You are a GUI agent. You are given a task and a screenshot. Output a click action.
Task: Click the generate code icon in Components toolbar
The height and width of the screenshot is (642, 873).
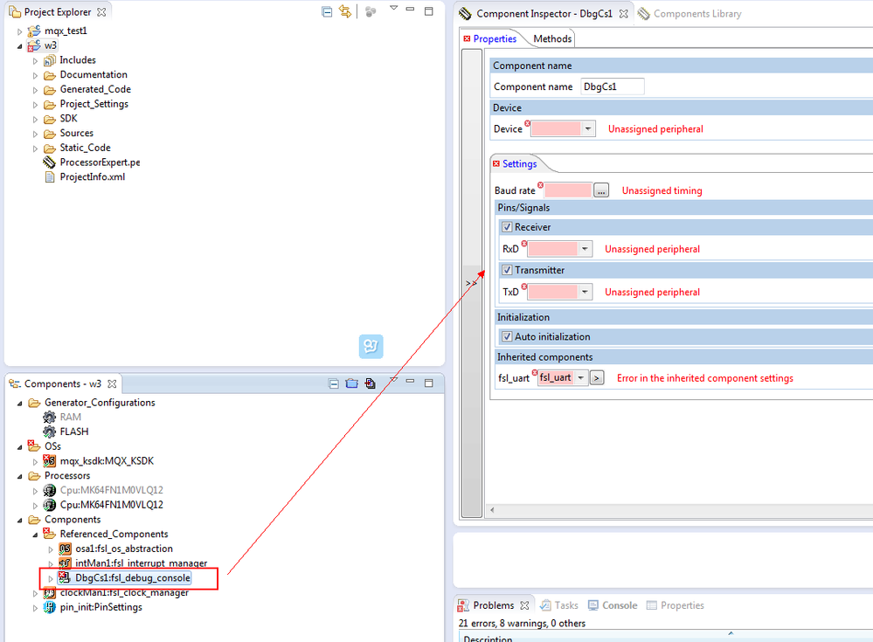[371, 383]
